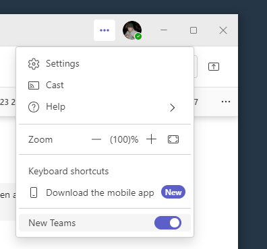Viewport: 267px width, 249px height.
Task: Click the purple three-dot Settings and more button
Action: (x=105, y=30)
